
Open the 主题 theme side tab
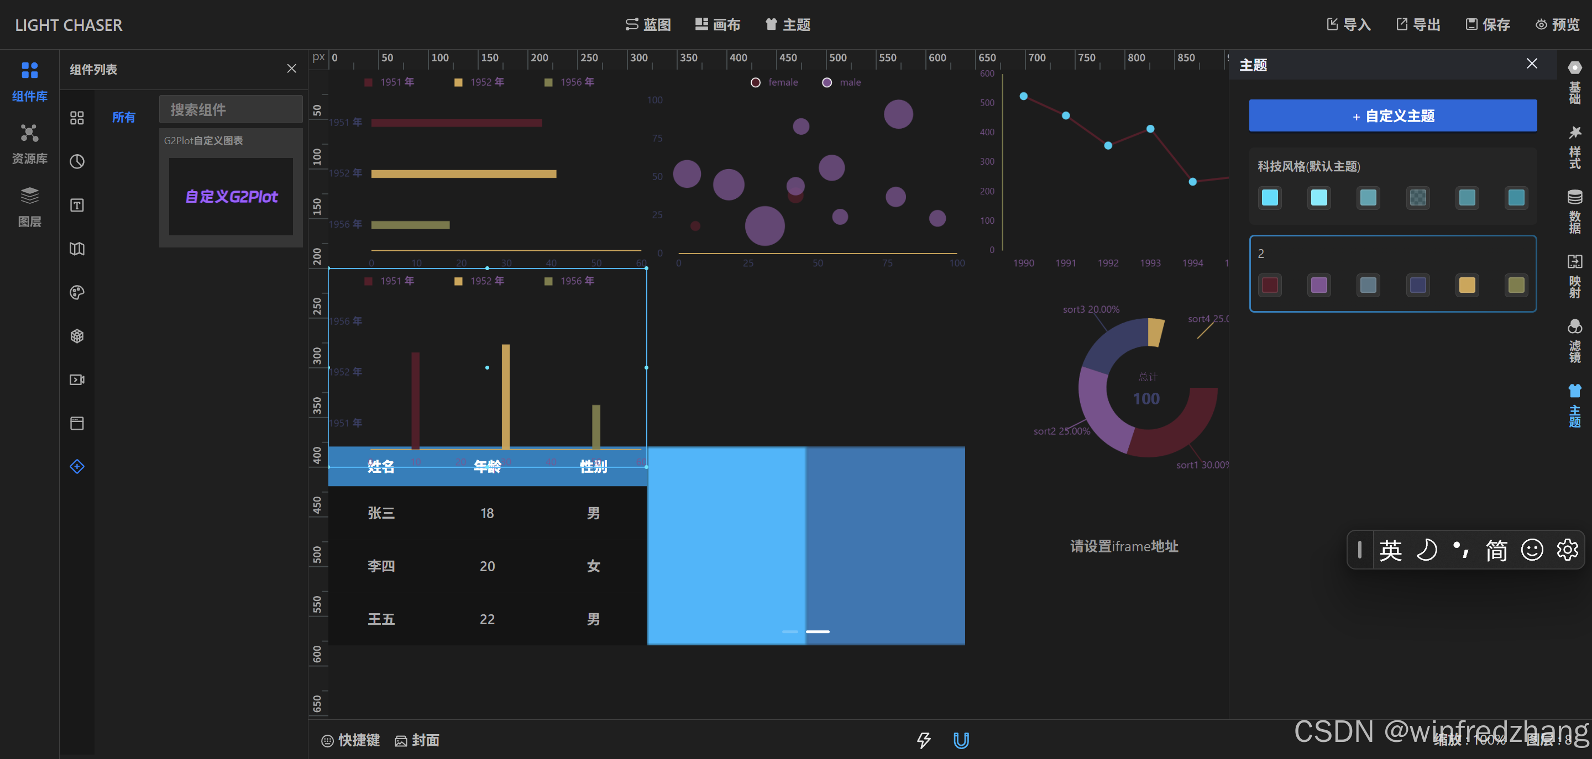pos(1574,406)
